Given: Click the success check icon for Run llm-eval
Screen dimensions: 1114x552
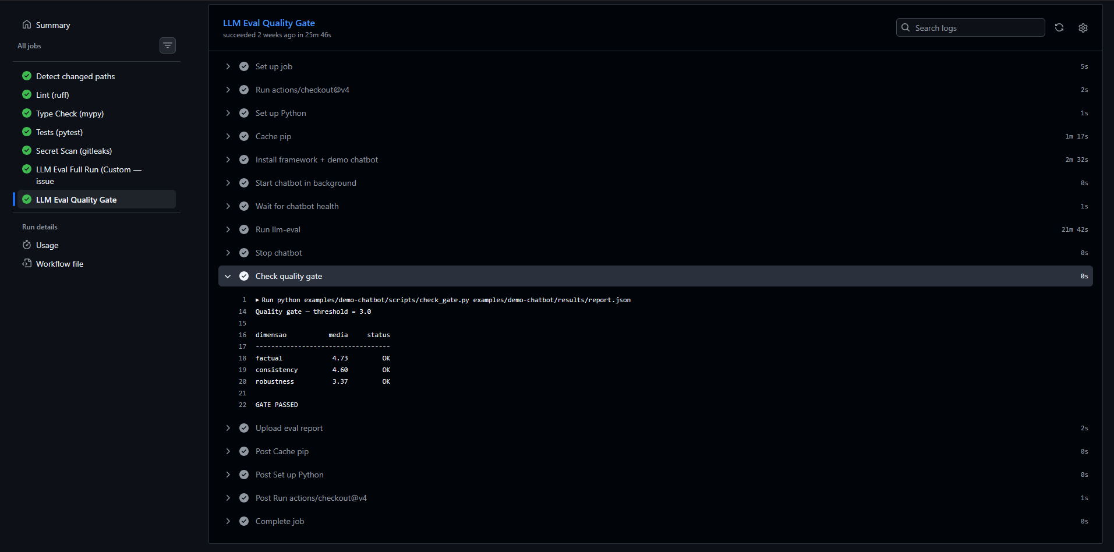Looking at the screenshot, I should (244, 229).
